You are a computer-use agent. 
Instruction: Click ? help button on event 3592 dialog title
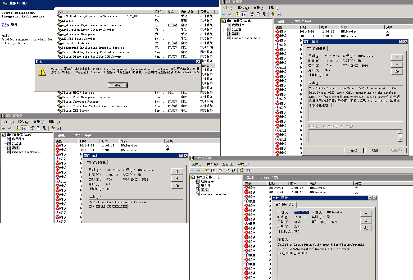[x=181, y=156]
